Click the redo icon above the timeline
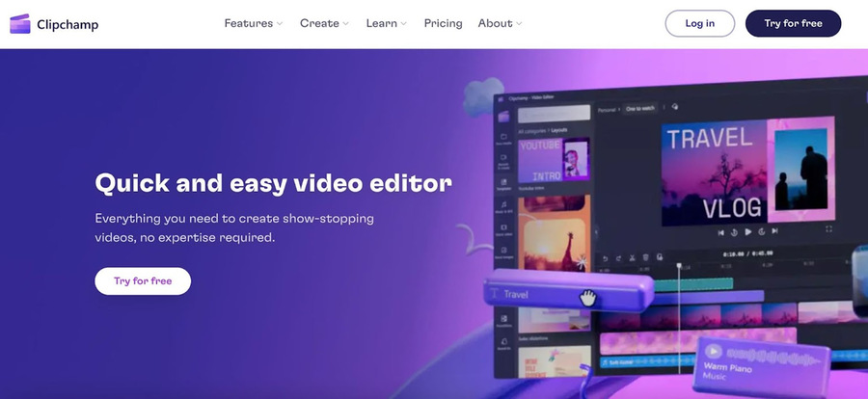 (x=618, y=258)
